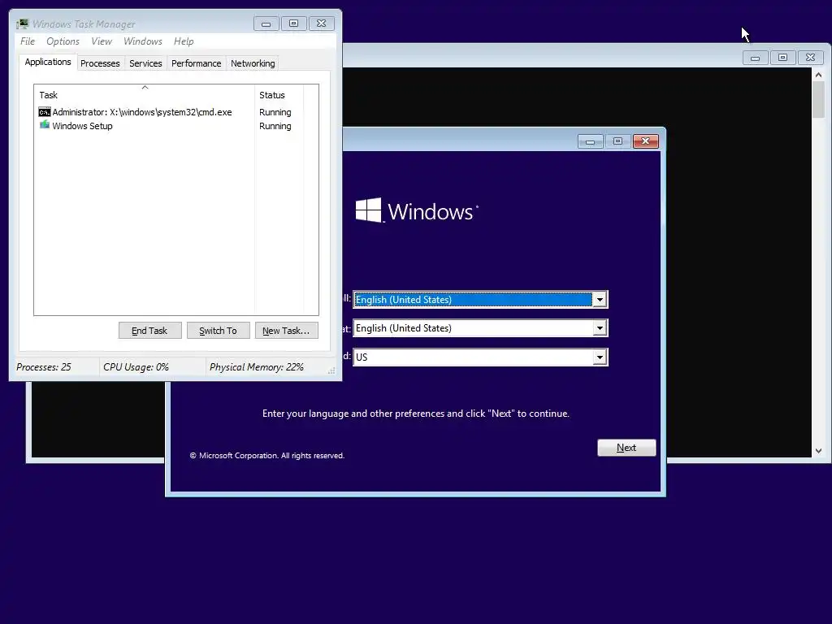
Task: Click the Task Manager title bar icon
Action: pyautogui.click(x=22, y=24)
